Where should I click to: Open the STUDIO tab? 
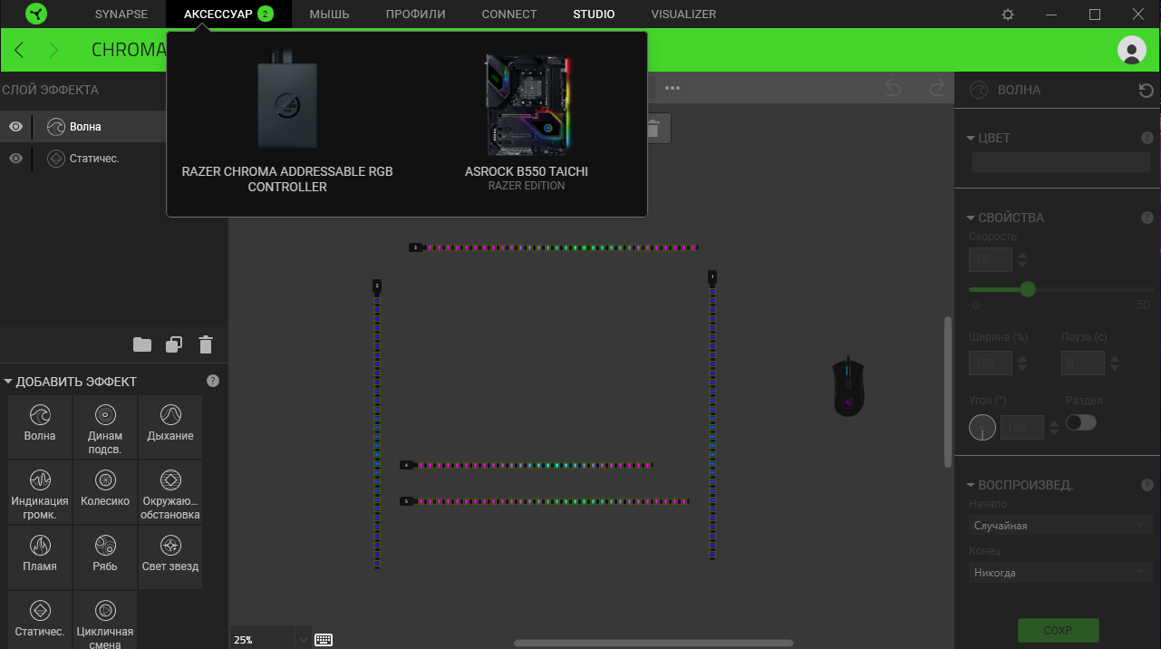594,15
